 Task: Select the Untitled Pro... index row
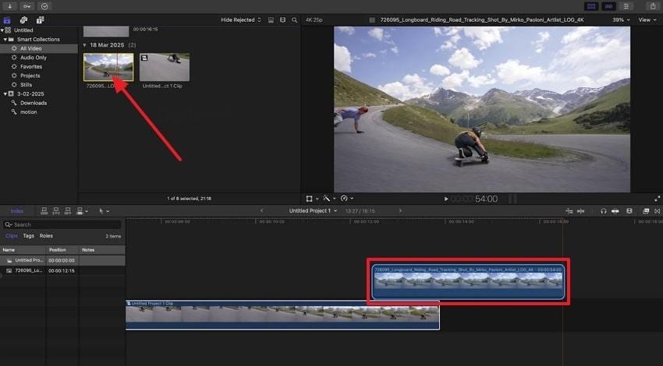coord(62,260)
